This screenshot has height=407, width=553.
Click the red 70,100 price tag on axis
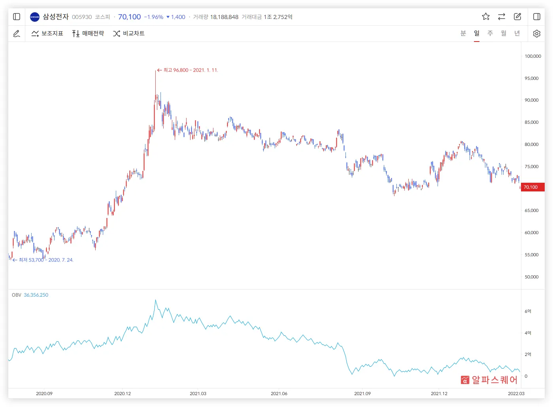(532, 187)
